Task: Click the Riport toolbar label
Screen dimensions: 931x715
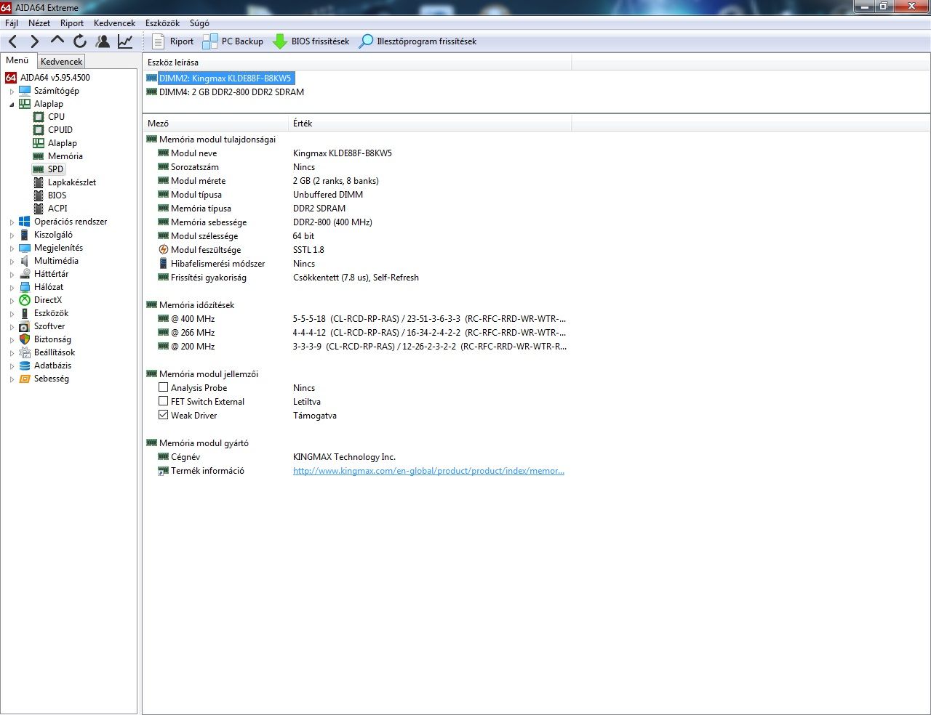Action: (x=182, y=41)
